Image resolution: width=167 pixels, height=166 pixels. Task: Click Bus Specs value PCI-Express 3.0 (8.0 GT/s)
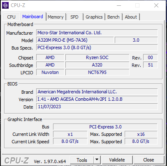pyautogui.click(x=97, y=47)
